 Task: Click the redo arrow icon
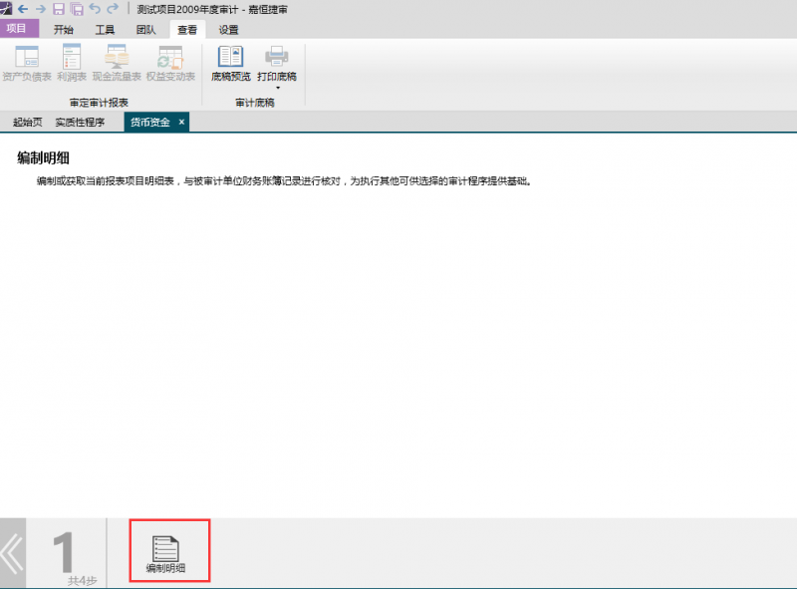[x=113, y=8]
